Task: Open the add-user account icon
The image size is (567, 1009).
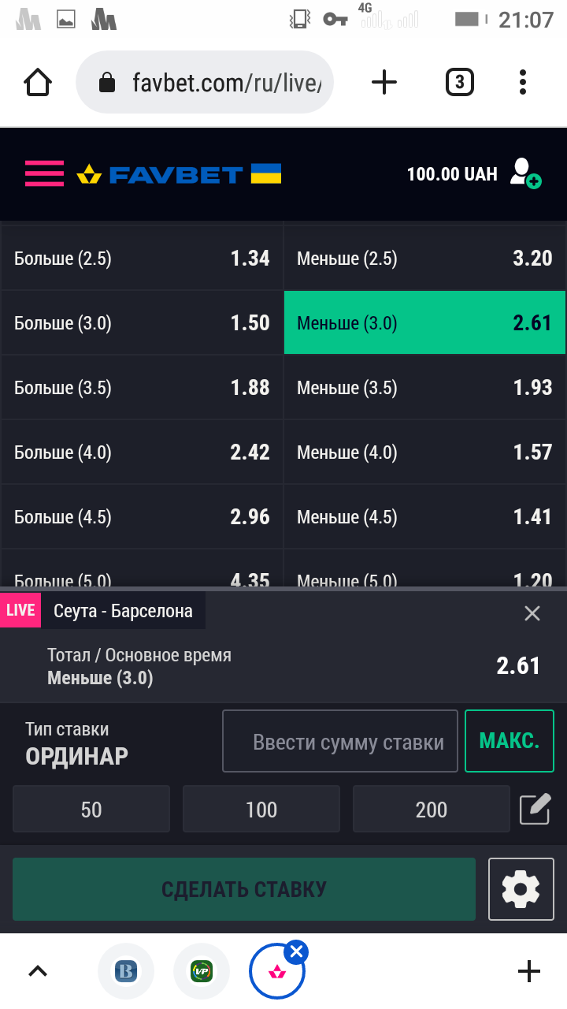Action: click(524, 173)
